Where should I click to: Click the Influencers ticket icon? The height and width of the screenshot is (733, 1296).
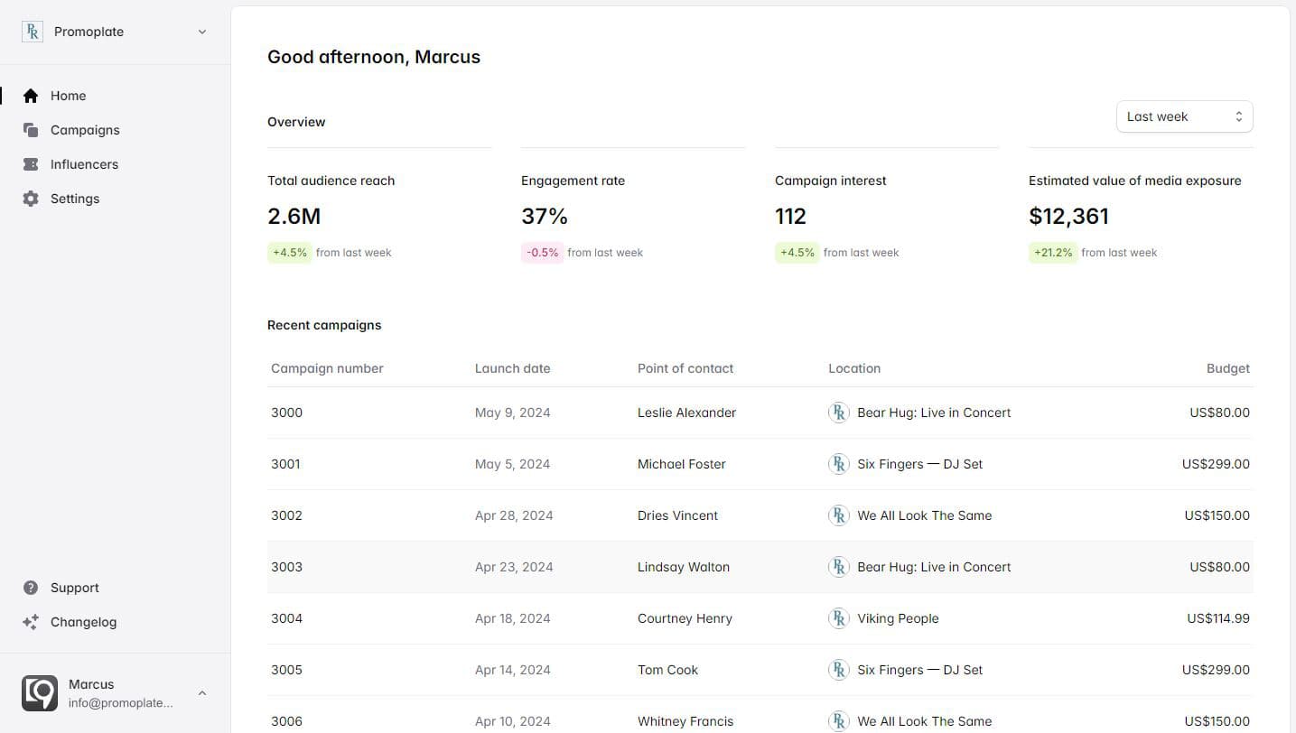point(31,164)
